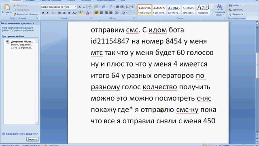The height and width of the screenshot is (146, 259).
Task: Click the multilevel list icon
Action: (110, 7)
